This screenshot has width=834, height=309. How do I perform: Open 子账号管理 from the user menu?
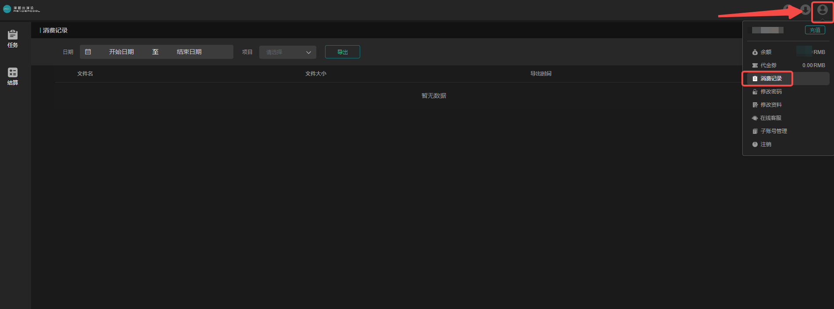click(x=773, y=131)
